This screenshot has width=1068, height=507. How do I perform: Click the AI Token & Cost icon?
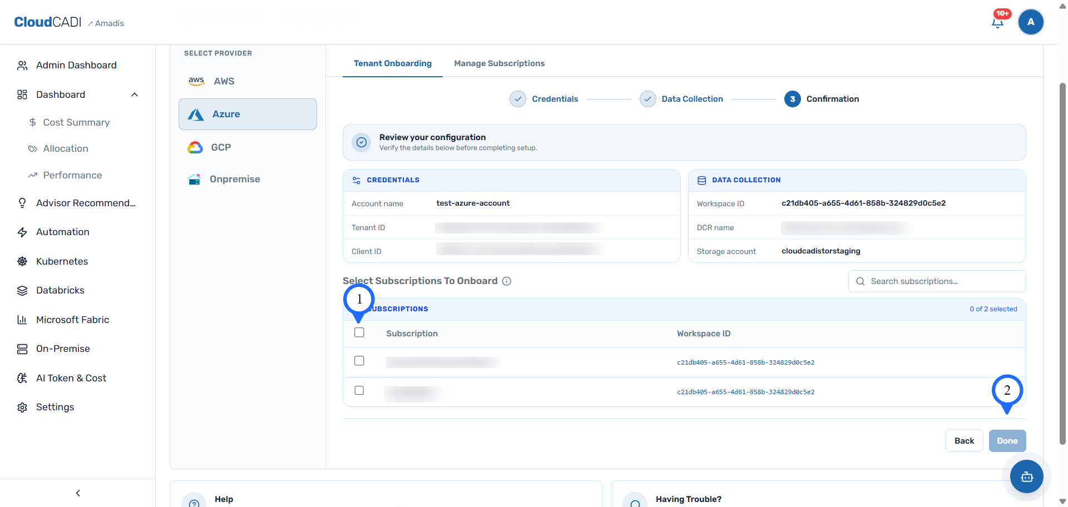[x=22, y=378]
